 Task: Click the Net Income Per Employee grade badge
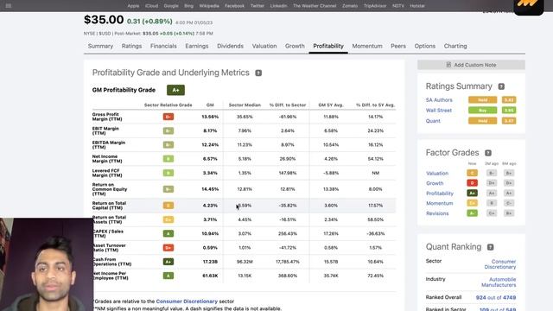pyautogui.click(x=168, y=276)
